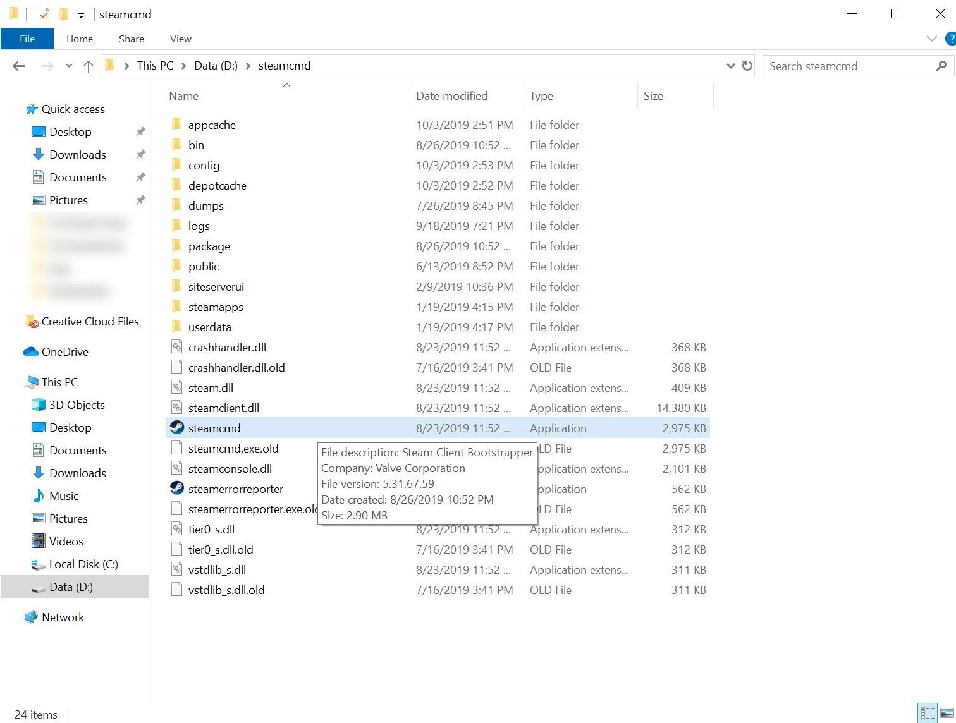This screenshot has width=956, height=723.
Task: Click the search magnifier icon
Action: pos(941,66)
